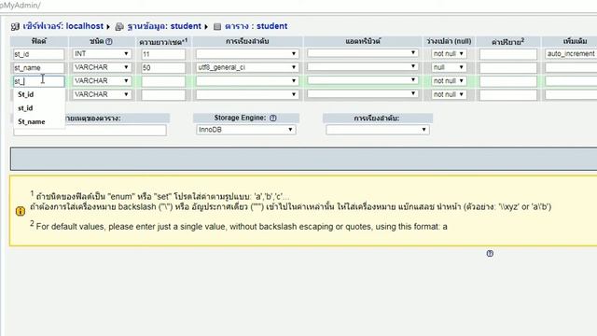The width and height of the screenshot is (597, 336).
Task: Open the utf8_general_ci collation dropdown
Action: point(246,67)
